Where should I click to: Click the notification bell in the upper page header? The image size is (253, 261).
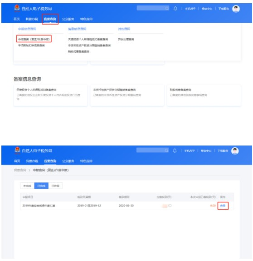(175, 9)
